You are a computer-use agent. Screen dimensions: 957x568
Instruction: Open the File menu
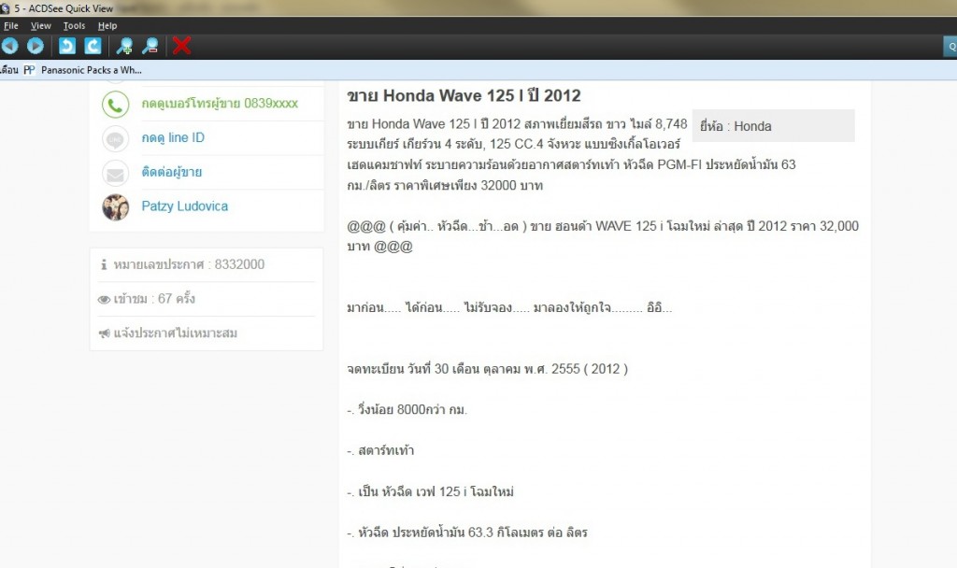[x=11, y=25]
